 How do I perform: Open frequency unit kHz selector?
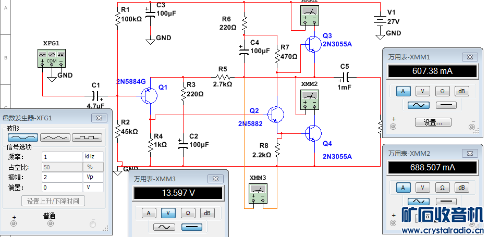93,156
